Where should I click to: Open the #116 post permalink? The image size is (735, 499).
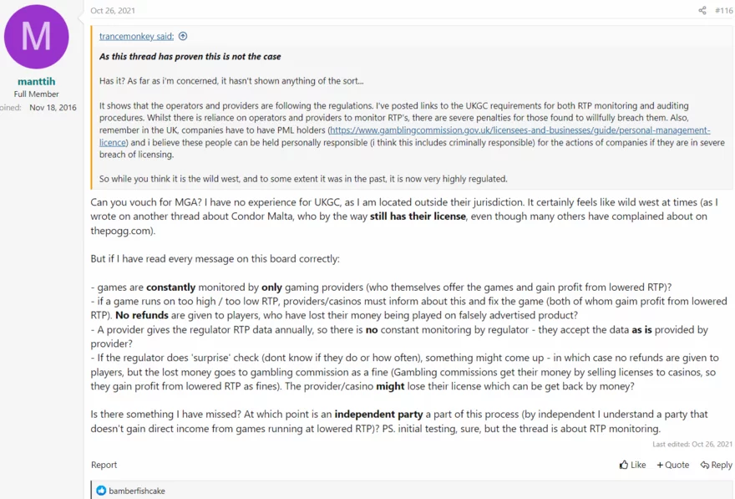tap(723, 11)
